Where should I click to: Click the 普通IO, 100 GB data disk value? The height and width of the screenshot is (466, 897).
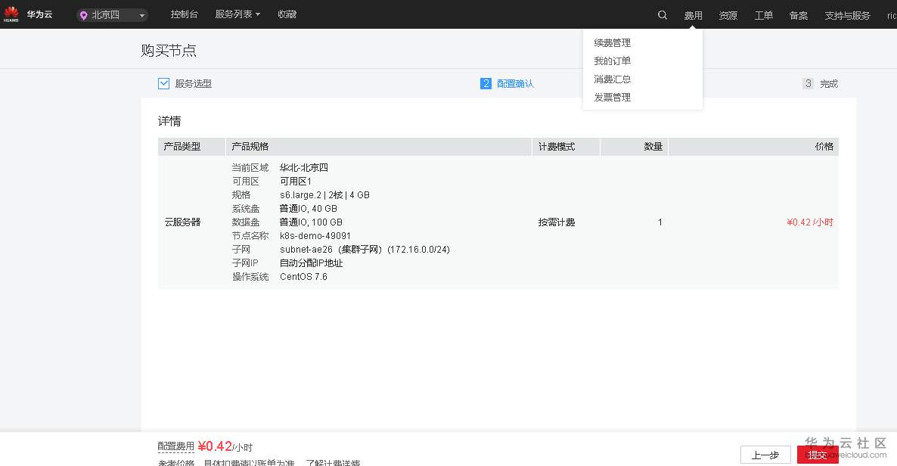click(x=311, y=222)
